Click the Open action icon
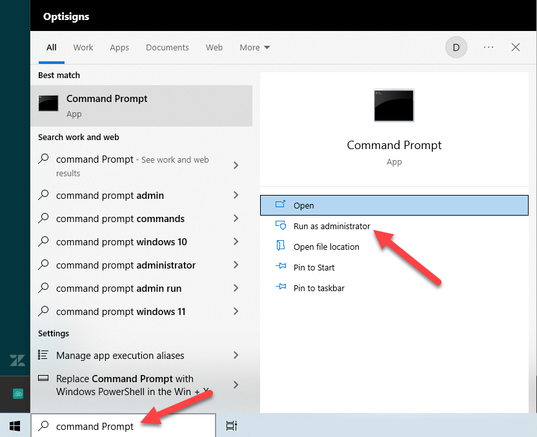This screenshot has height=437, width=537. click(x=281, y=205)
